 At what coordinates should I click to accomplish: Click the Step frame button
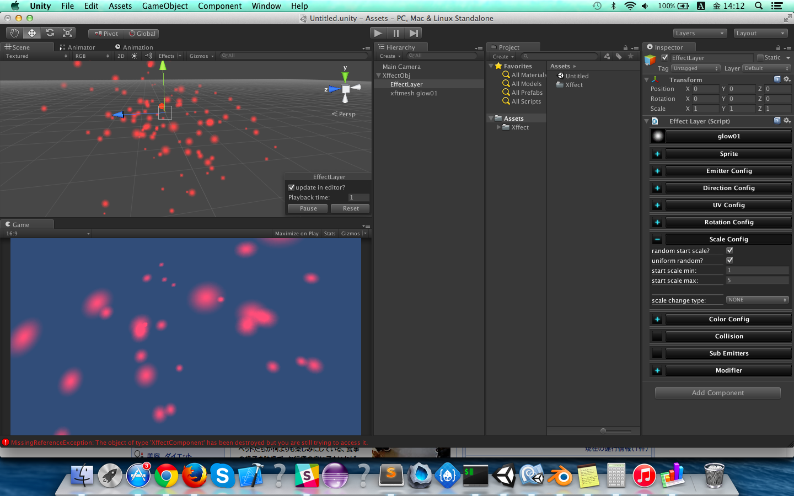[x=414, y=33]
